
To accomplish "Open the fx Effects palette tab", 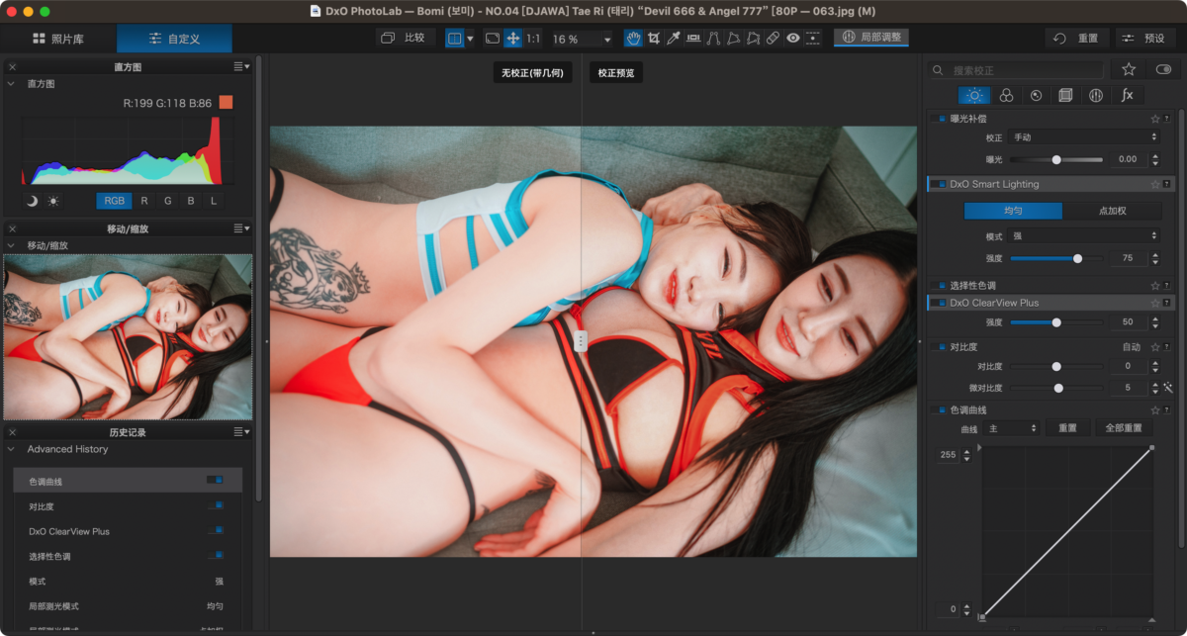I will pos(1127,95).
